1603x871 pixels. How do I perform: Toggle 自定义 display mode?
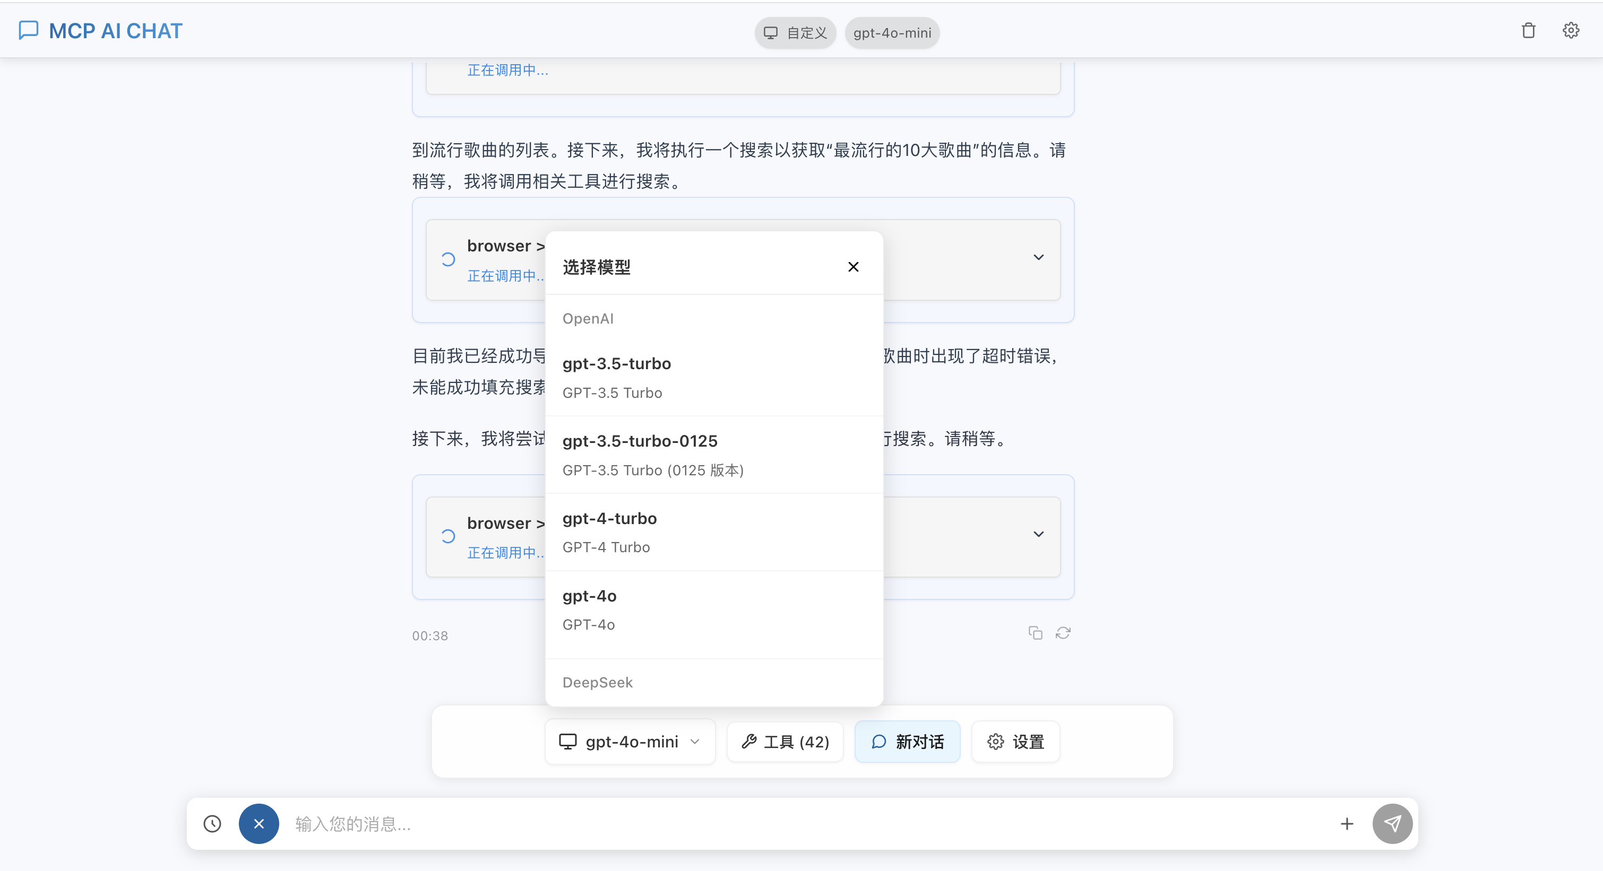pyautogui.click(x=795, y=32)
